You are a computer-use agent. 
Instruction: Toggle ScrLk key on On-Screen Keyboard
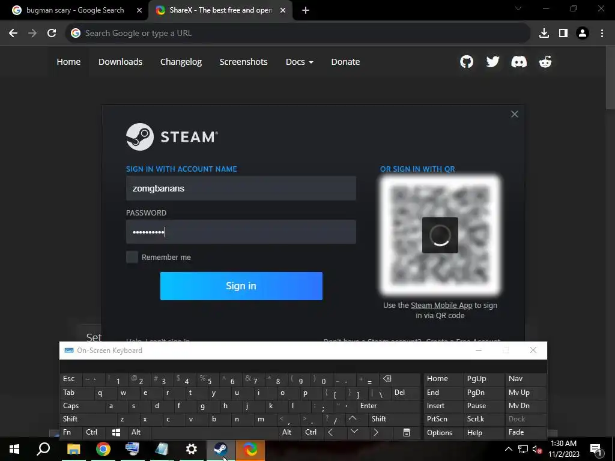[x=483, y=419]
